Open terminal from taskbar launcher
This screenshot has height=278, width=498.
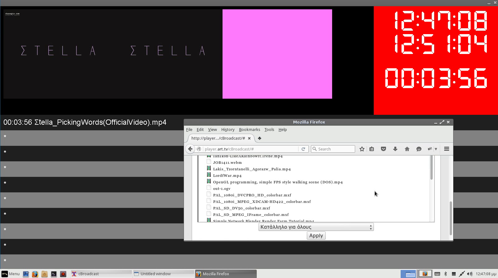pyautogui.click(x=54, y=274)
